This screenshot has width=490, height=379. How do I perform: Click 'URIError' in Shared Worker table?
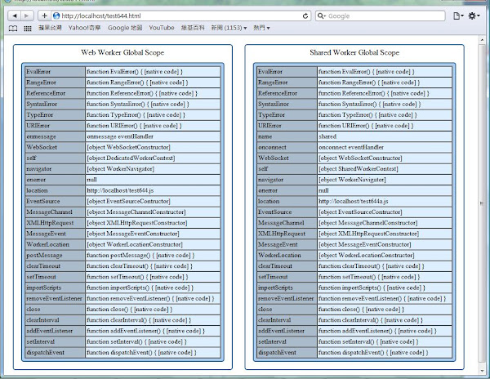click(x=287, y=126)
